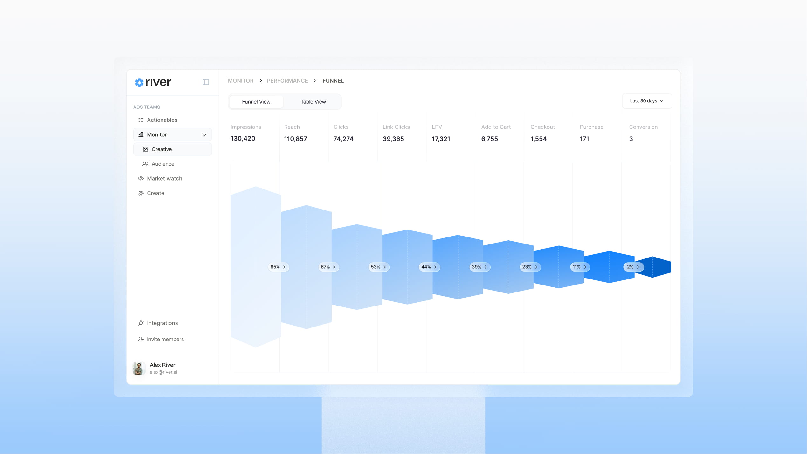Click the Create magic wand icon
Viewport: 807px width, 454px height.
click(x=141, y=193)
